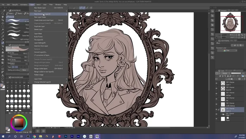Select the Balloon tool
Screen dimensions: 246x139
pos(3,79)
